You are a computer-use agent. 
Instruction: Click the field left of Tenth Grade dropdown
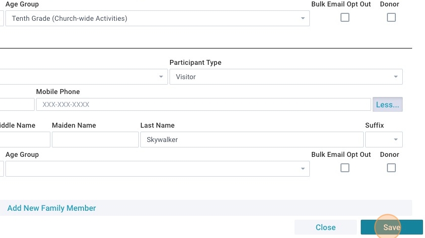pyautogui.click(x=1, y=19)
